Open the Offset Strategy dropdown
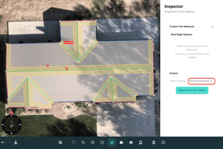 (201, 81)
